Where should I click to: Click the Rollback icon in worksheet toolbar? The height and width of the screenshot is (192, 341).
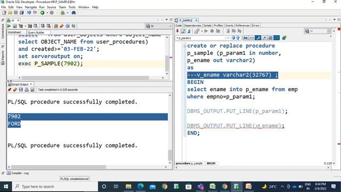pyautogui.click(x=48, y=26)
